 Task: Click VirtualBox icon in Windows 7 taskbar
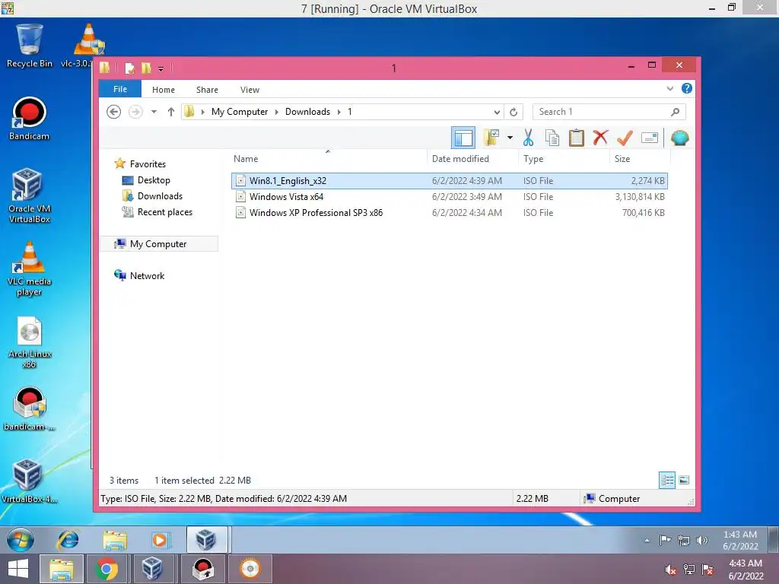207,539
